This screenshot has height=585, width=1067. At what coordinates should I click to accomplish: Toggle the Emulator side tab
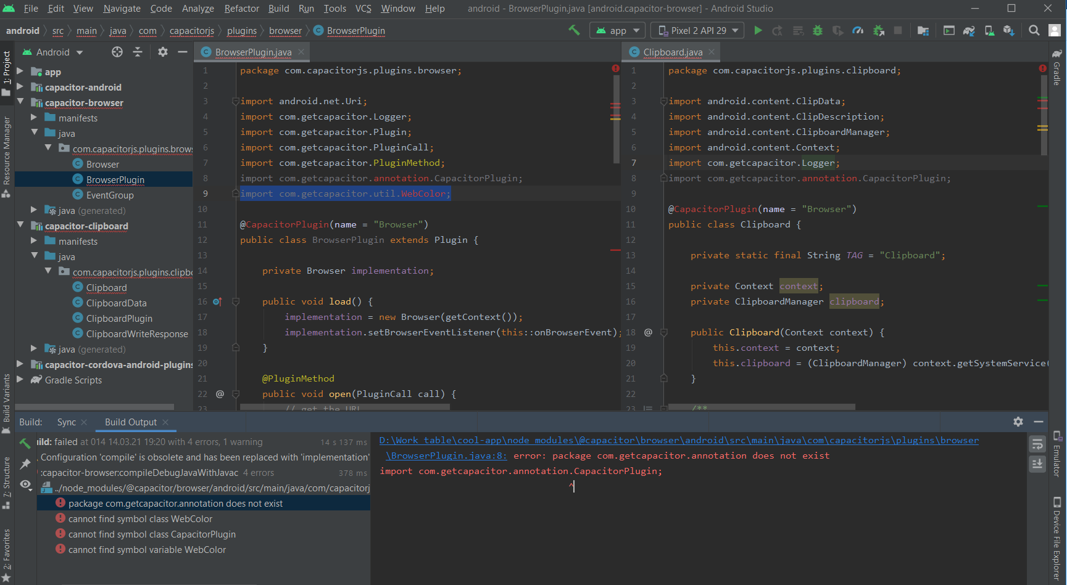[x=1057, y=454]
